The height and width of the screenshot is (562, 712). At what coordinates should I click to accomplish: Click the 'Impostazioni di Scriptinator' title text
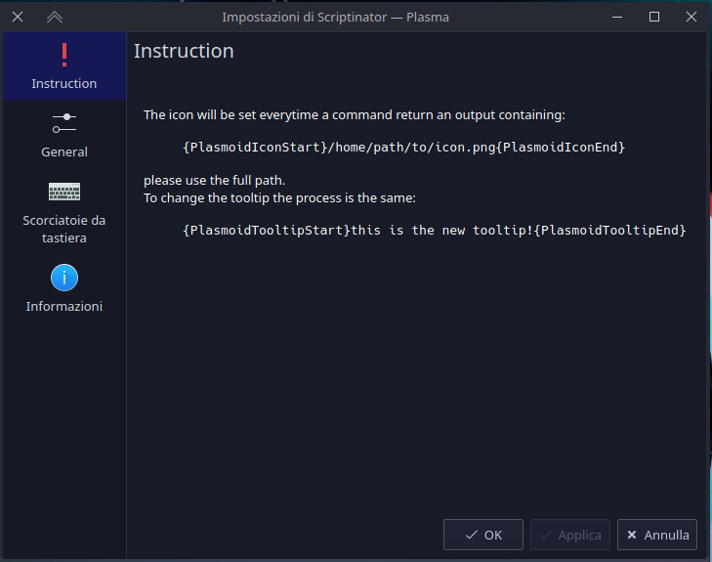[x=304, y=18]
